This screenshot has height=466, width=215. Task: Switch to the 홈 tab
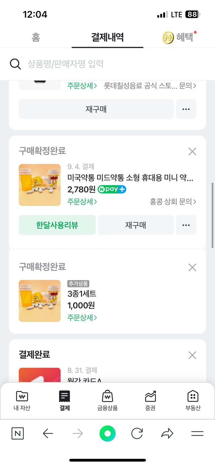point(36,37)
